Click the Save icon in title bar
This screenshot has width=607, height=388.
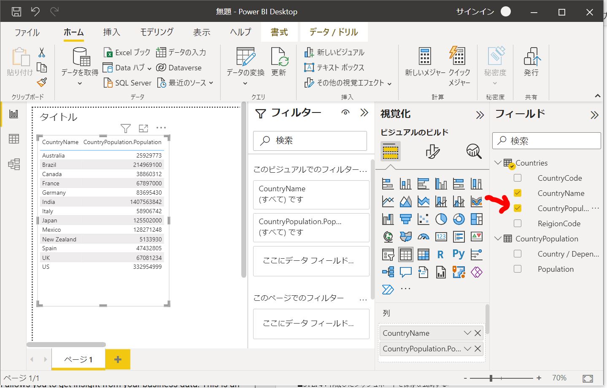tap(16, 11)
